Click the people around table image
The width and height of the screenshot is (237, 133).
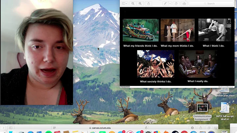point(198,64)
